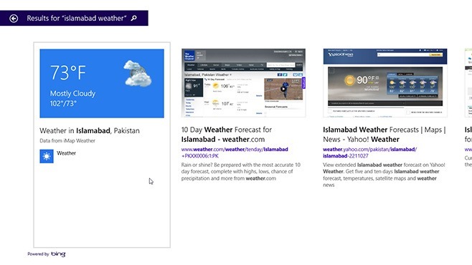Click the Weather Channel logo in thumbnail
This screenshot has height=265, width=472.
pos(189,56)
